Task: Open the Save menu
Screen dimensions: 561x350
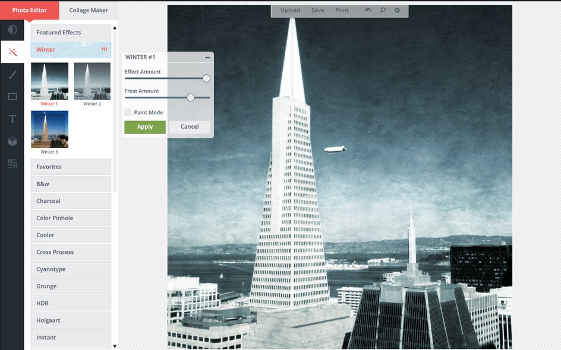Action: click(318, 10)
